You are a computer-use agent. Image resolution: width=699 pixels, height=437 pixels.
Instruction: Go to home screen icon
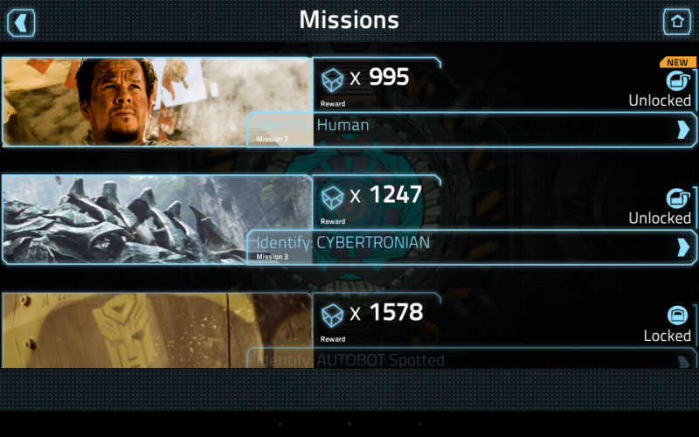pyautogui.click(x=677, y=21)
